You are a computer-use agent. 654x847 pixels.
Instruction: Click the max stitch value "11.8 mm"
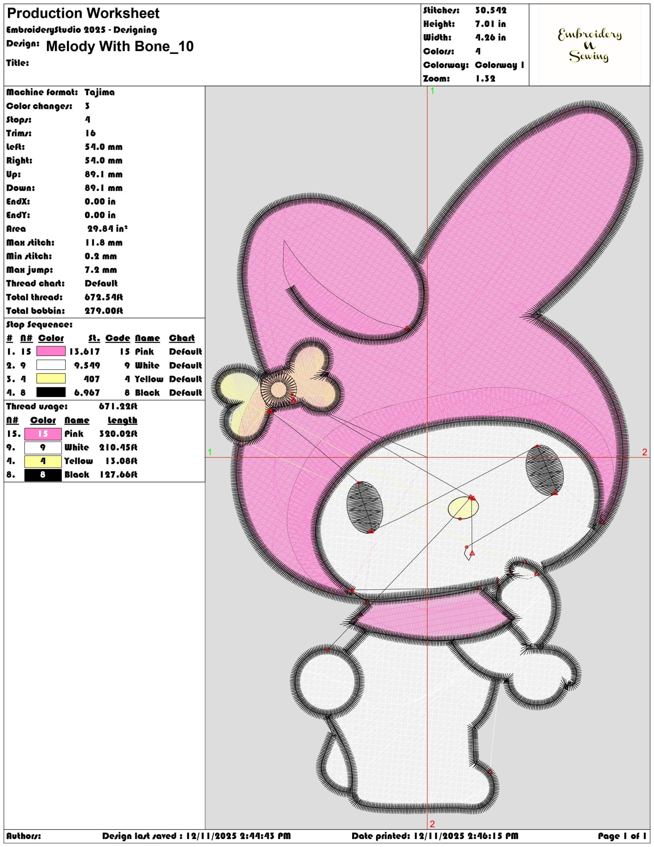(104, 243)
